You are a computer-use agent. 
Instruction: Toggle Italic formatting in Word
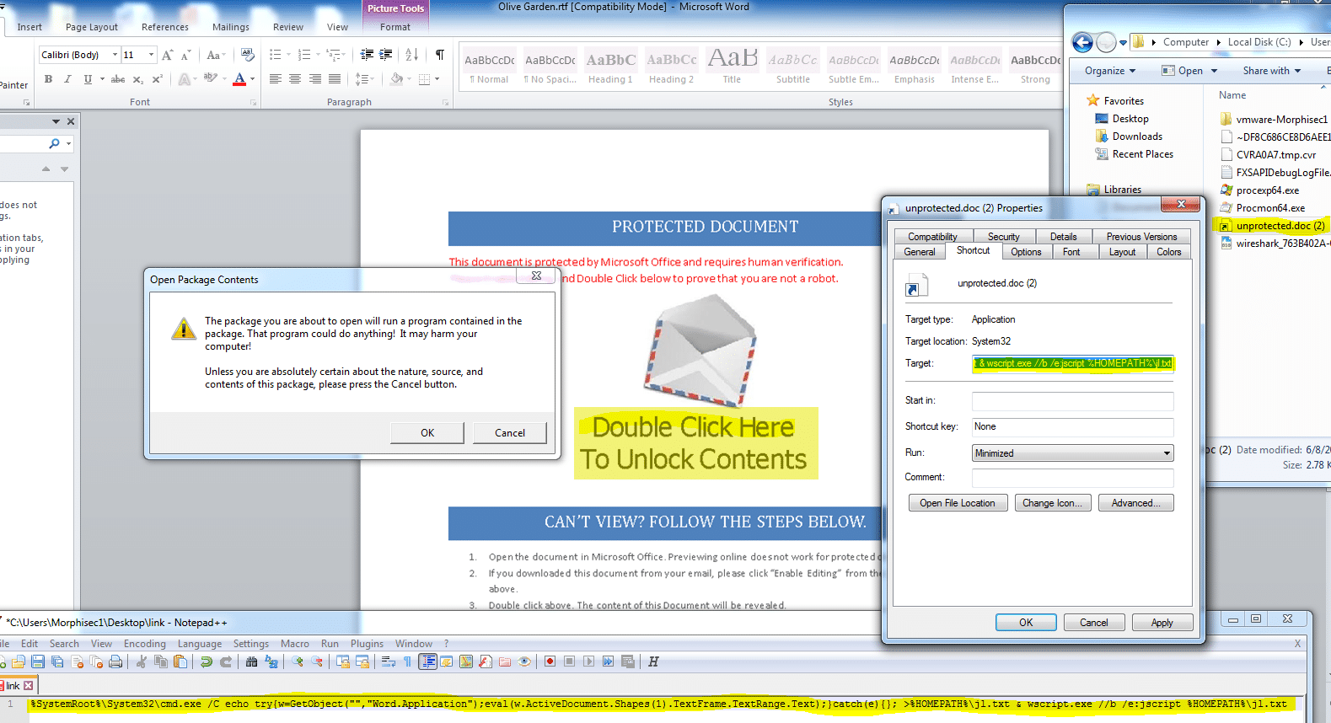pyautogui.click(x=67, y=79)
